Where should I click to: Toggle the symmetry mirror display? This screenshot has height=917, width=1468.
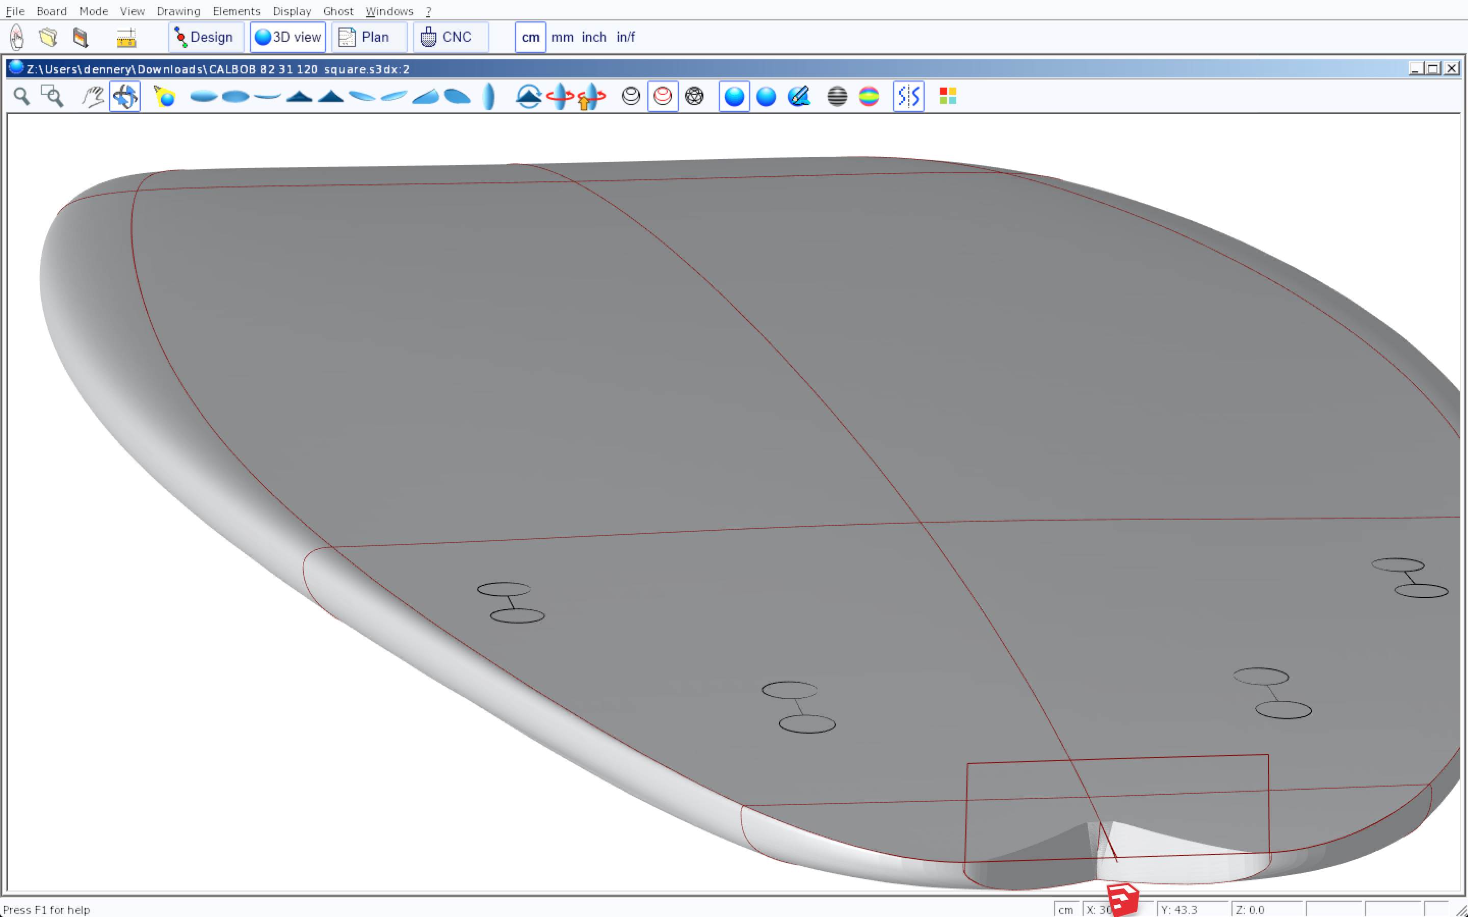coord(908,96)
